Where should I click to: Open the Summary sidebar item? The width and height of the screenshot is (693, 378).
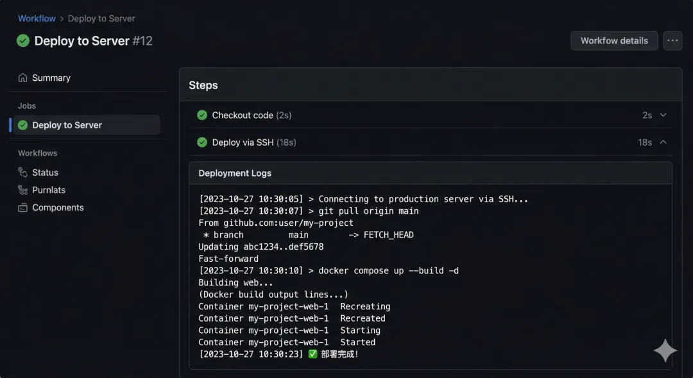tap(51, 78)
